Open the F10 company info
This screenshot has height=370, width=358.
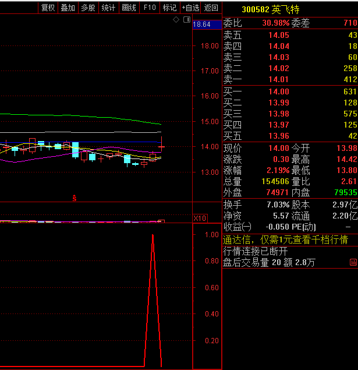point(150,8)
